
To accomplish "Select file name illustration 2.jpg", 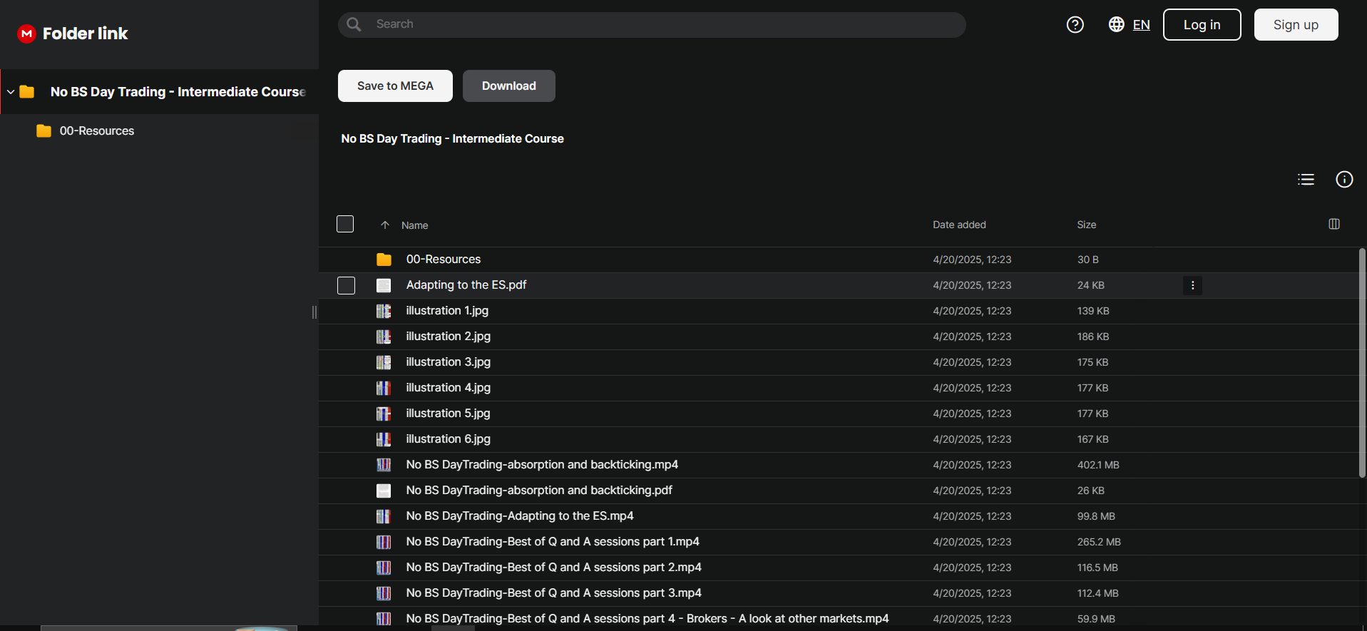I will click(x=449, y=337).
